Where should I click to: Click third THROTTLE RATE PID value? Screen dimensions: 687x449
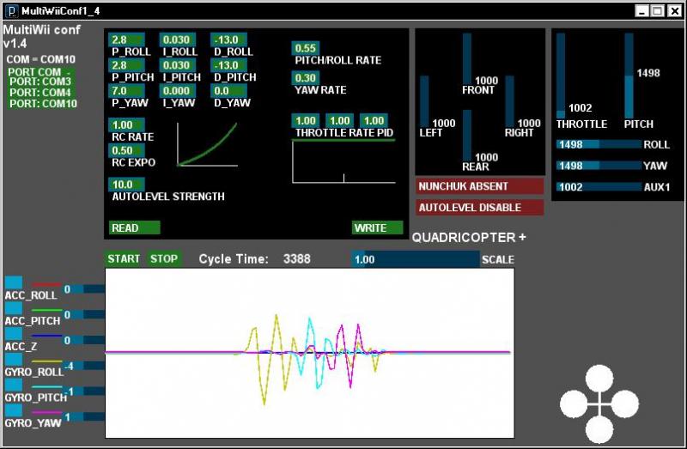click(x=374, y=120)
